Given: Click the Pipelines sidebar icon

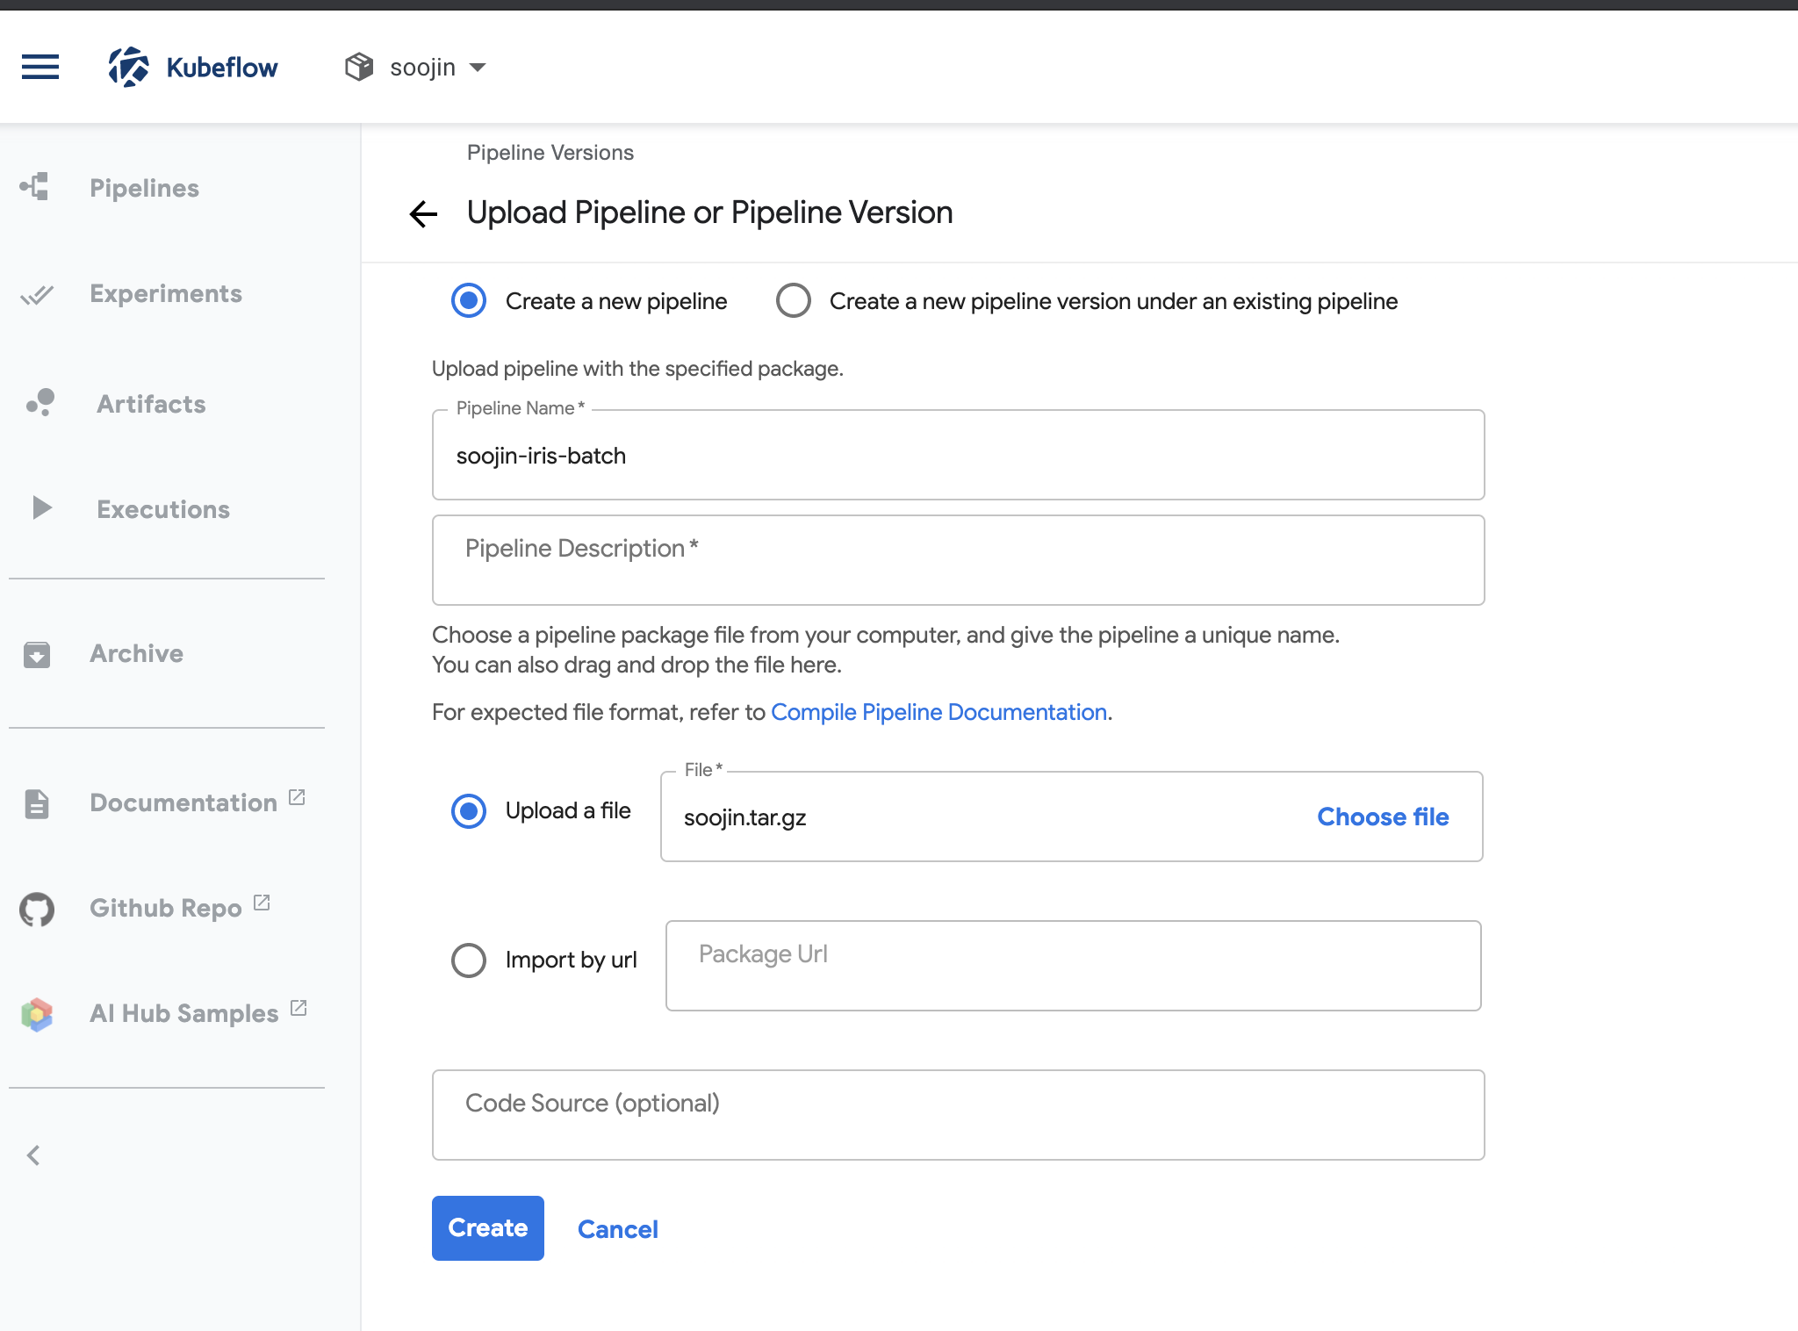Looking at the screenshot, I should click(35, 187).
